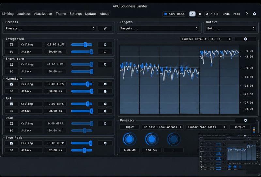Click the Release time knob

151,139
